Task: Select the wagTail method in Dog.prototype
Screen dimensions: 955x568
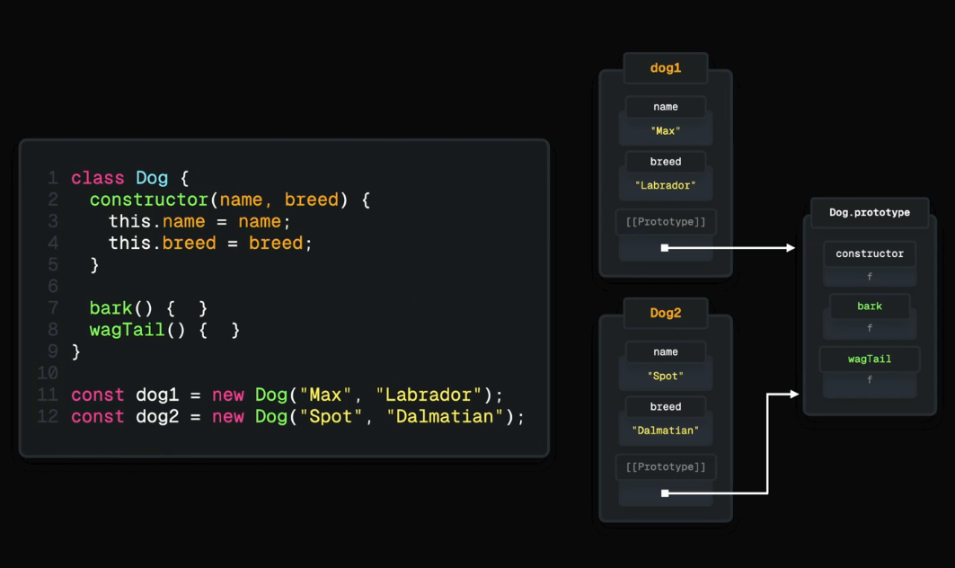Action: coord(869,359)
